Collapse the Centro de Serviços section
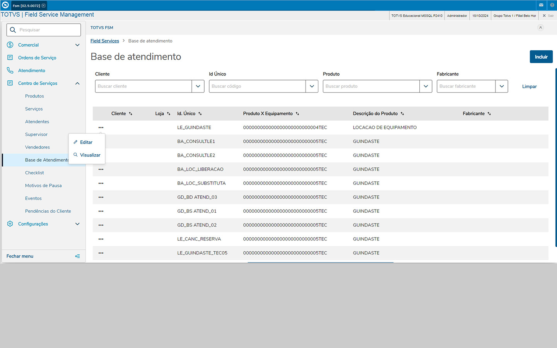The height and width of the screenshot is (348, 557). point(77,83)
